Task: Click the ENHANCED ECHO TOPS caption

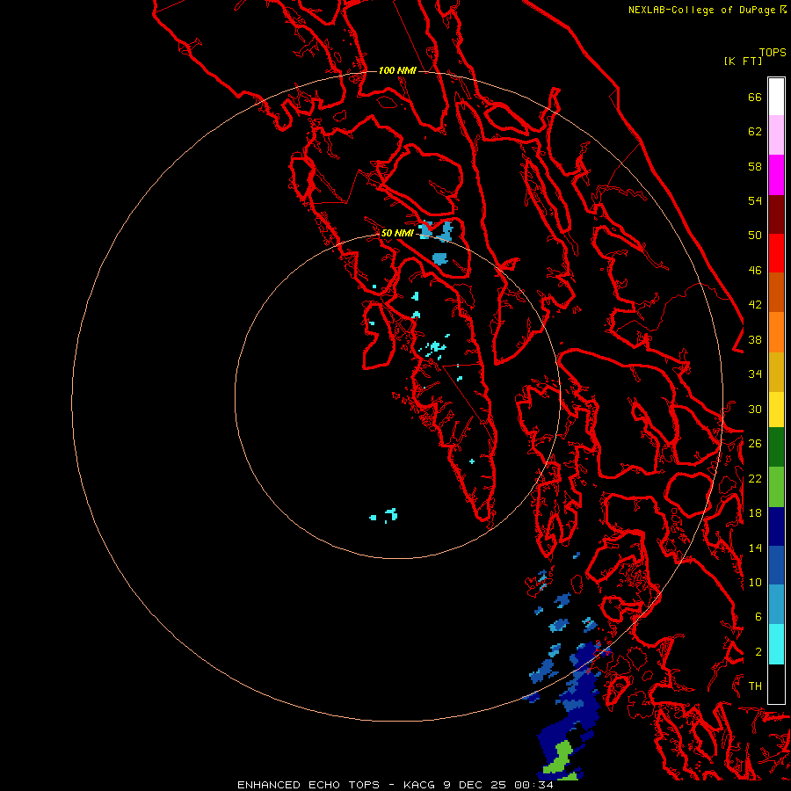Action: [308, 785]
